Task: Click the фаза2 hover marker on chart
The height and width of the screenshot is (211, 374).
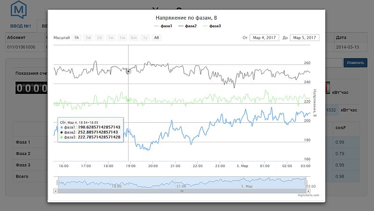Action: [129, 71]
